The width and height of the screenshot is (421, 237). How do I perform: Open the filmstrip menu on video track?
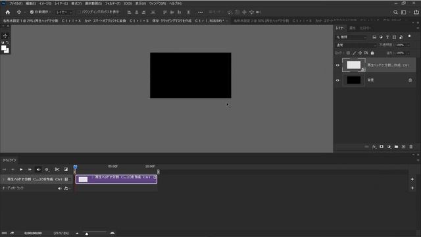coord(66,179)
